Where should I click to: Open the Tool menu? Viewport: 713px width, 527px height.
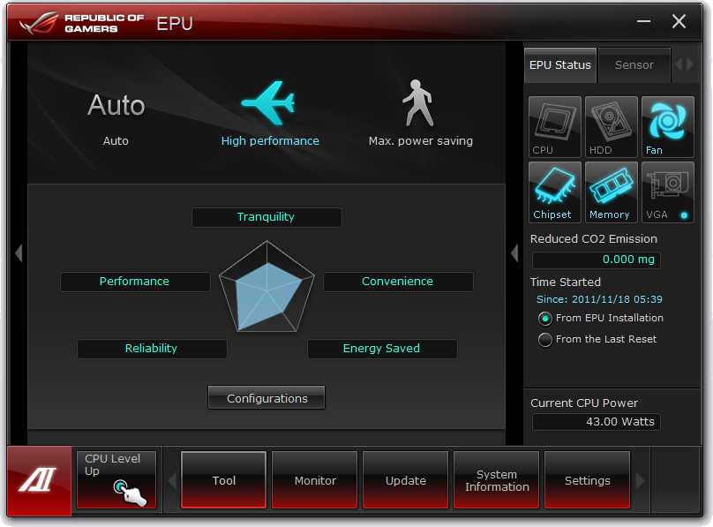[x=224, y=479]
